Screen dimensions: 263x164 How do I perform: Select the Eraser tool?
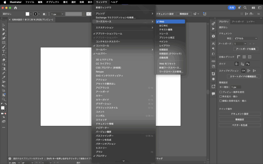4,60
